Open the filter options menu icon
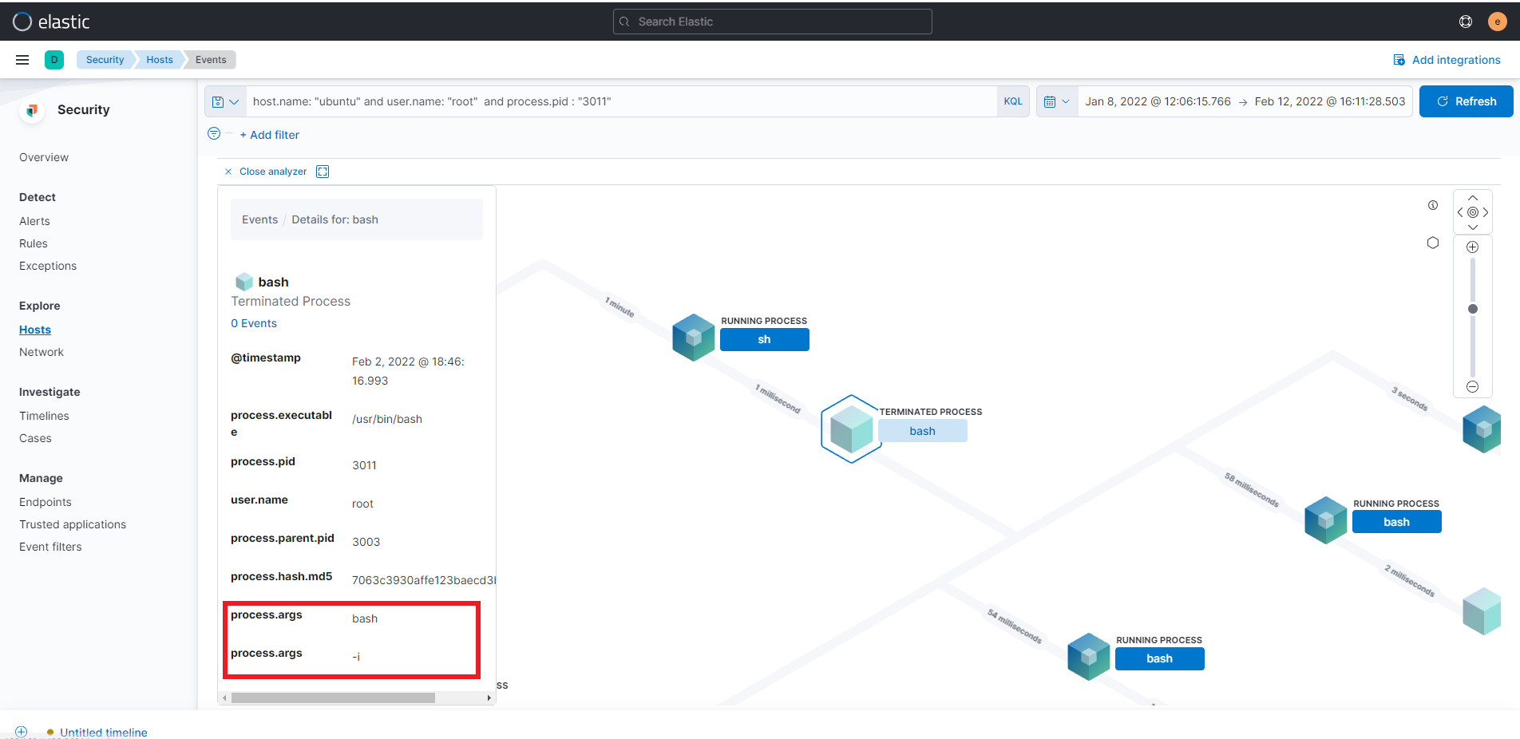 click(x=214, y=134)
